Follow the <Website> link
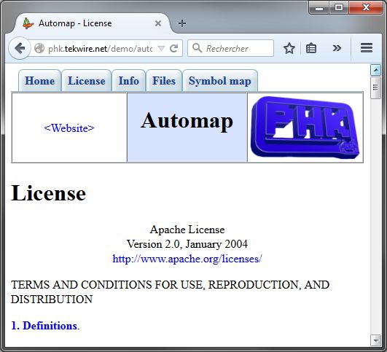Image resolution: width=387 pixels, height=352 pixels. (x=69, y=128)
